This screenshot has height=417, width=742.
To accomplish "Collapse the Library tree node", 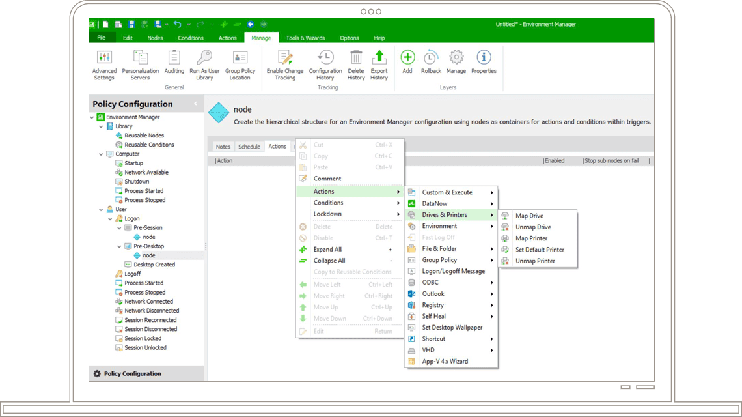I will tap(102, 126).
